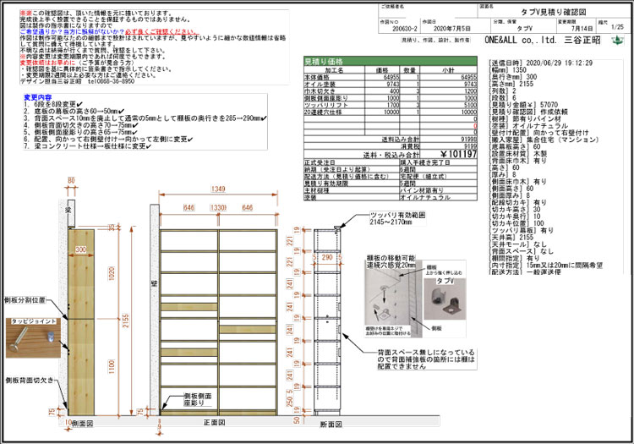Select the title タブV見積り確認図
Image resolution: width=634 pixels, height=444 pixels.
click(553, 12)
